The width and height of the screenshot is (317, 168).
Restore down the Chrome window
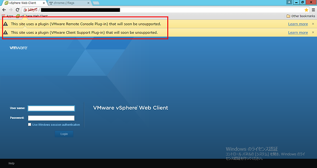coord(302,2)
